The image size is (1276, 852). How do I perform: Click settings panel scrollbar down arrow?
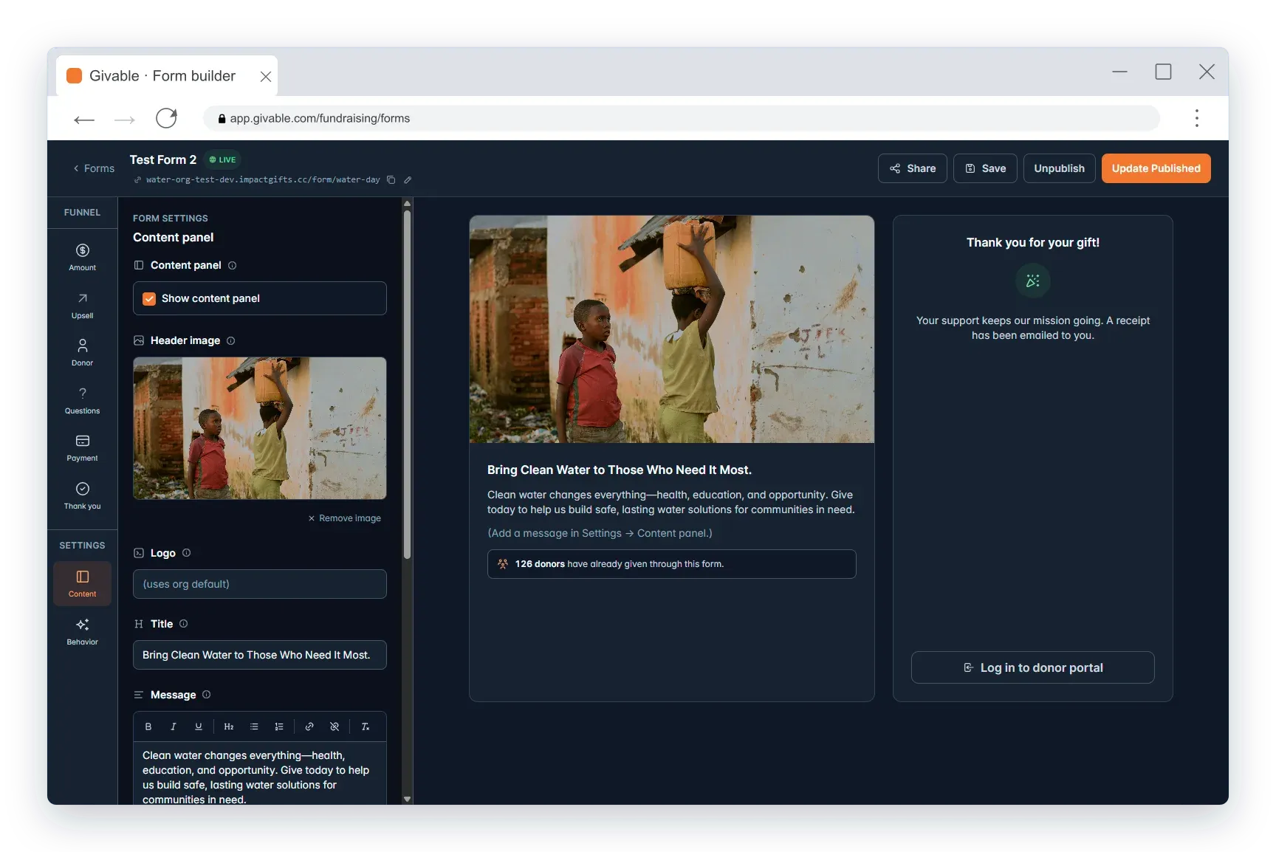pyautogui.click(x=407, y=799)
